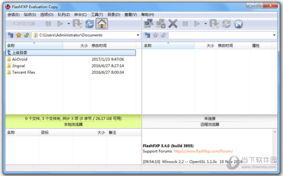Click the home directory icon in local toolbar

102,24
